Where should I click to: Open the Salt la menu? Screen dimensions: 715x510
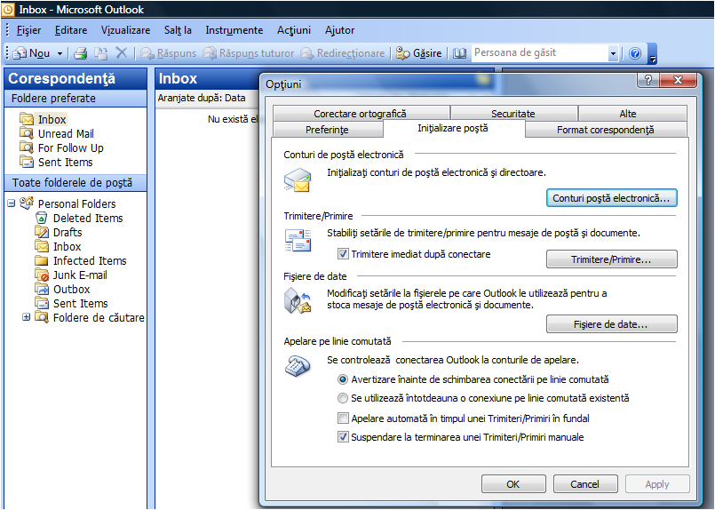(178, 30)
